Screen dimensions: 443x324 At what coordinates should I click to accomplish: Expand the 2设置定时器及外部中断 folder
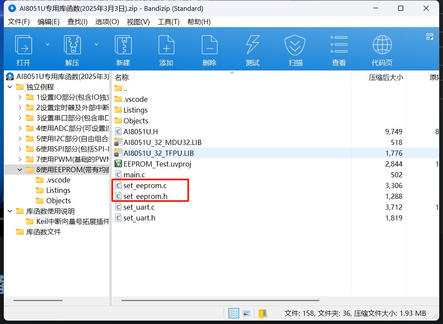click(20, 107)
